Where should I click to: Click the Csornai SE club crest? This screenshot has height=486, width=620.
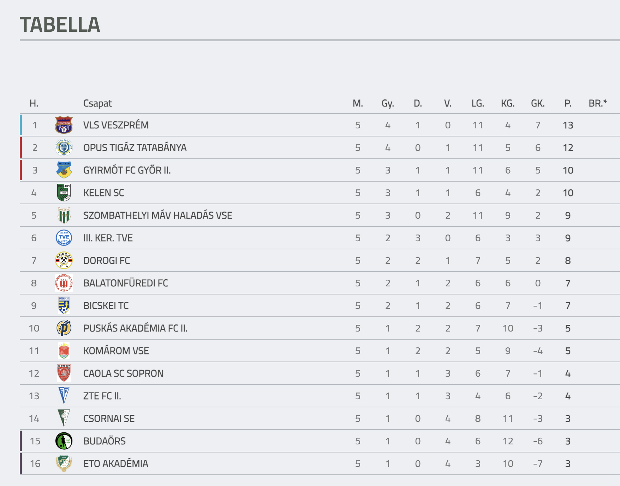(x=64, y=418)
